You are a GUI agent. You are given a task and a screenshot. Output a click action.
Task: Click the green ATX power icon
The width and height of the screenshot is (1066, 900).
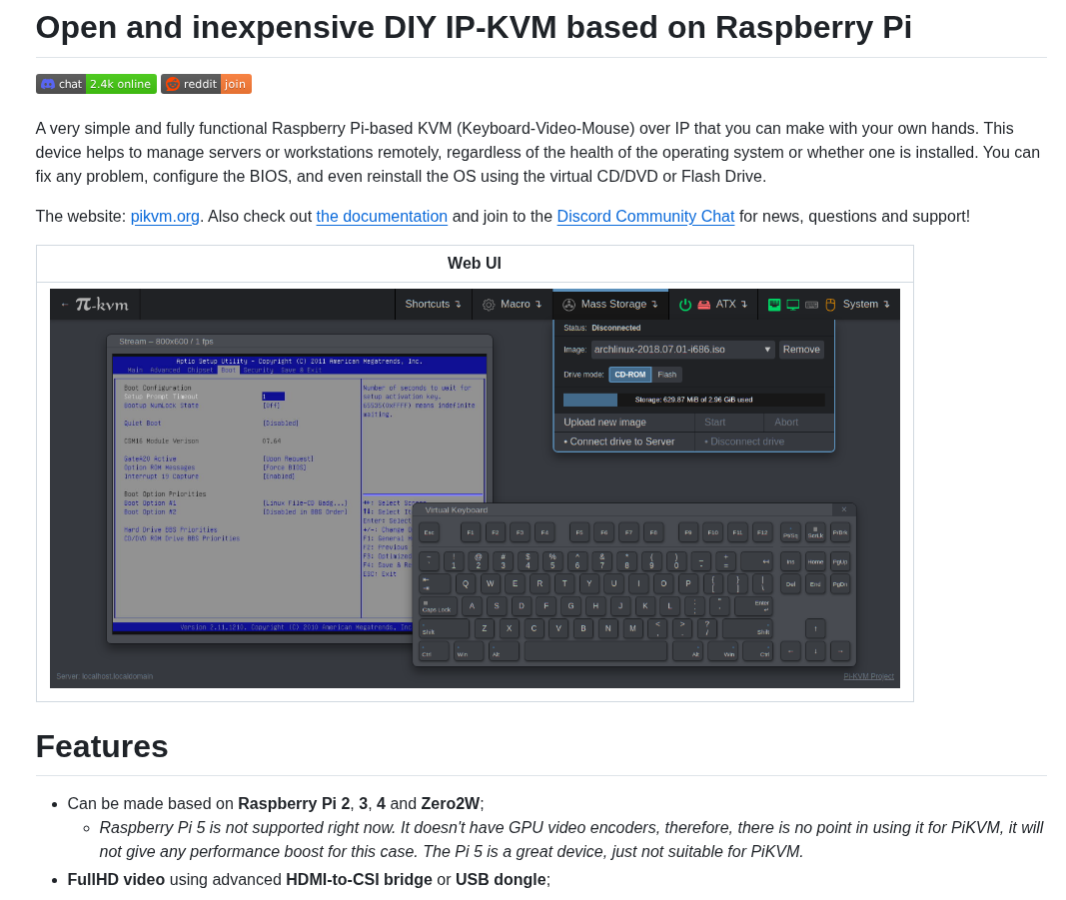[685, 305]
